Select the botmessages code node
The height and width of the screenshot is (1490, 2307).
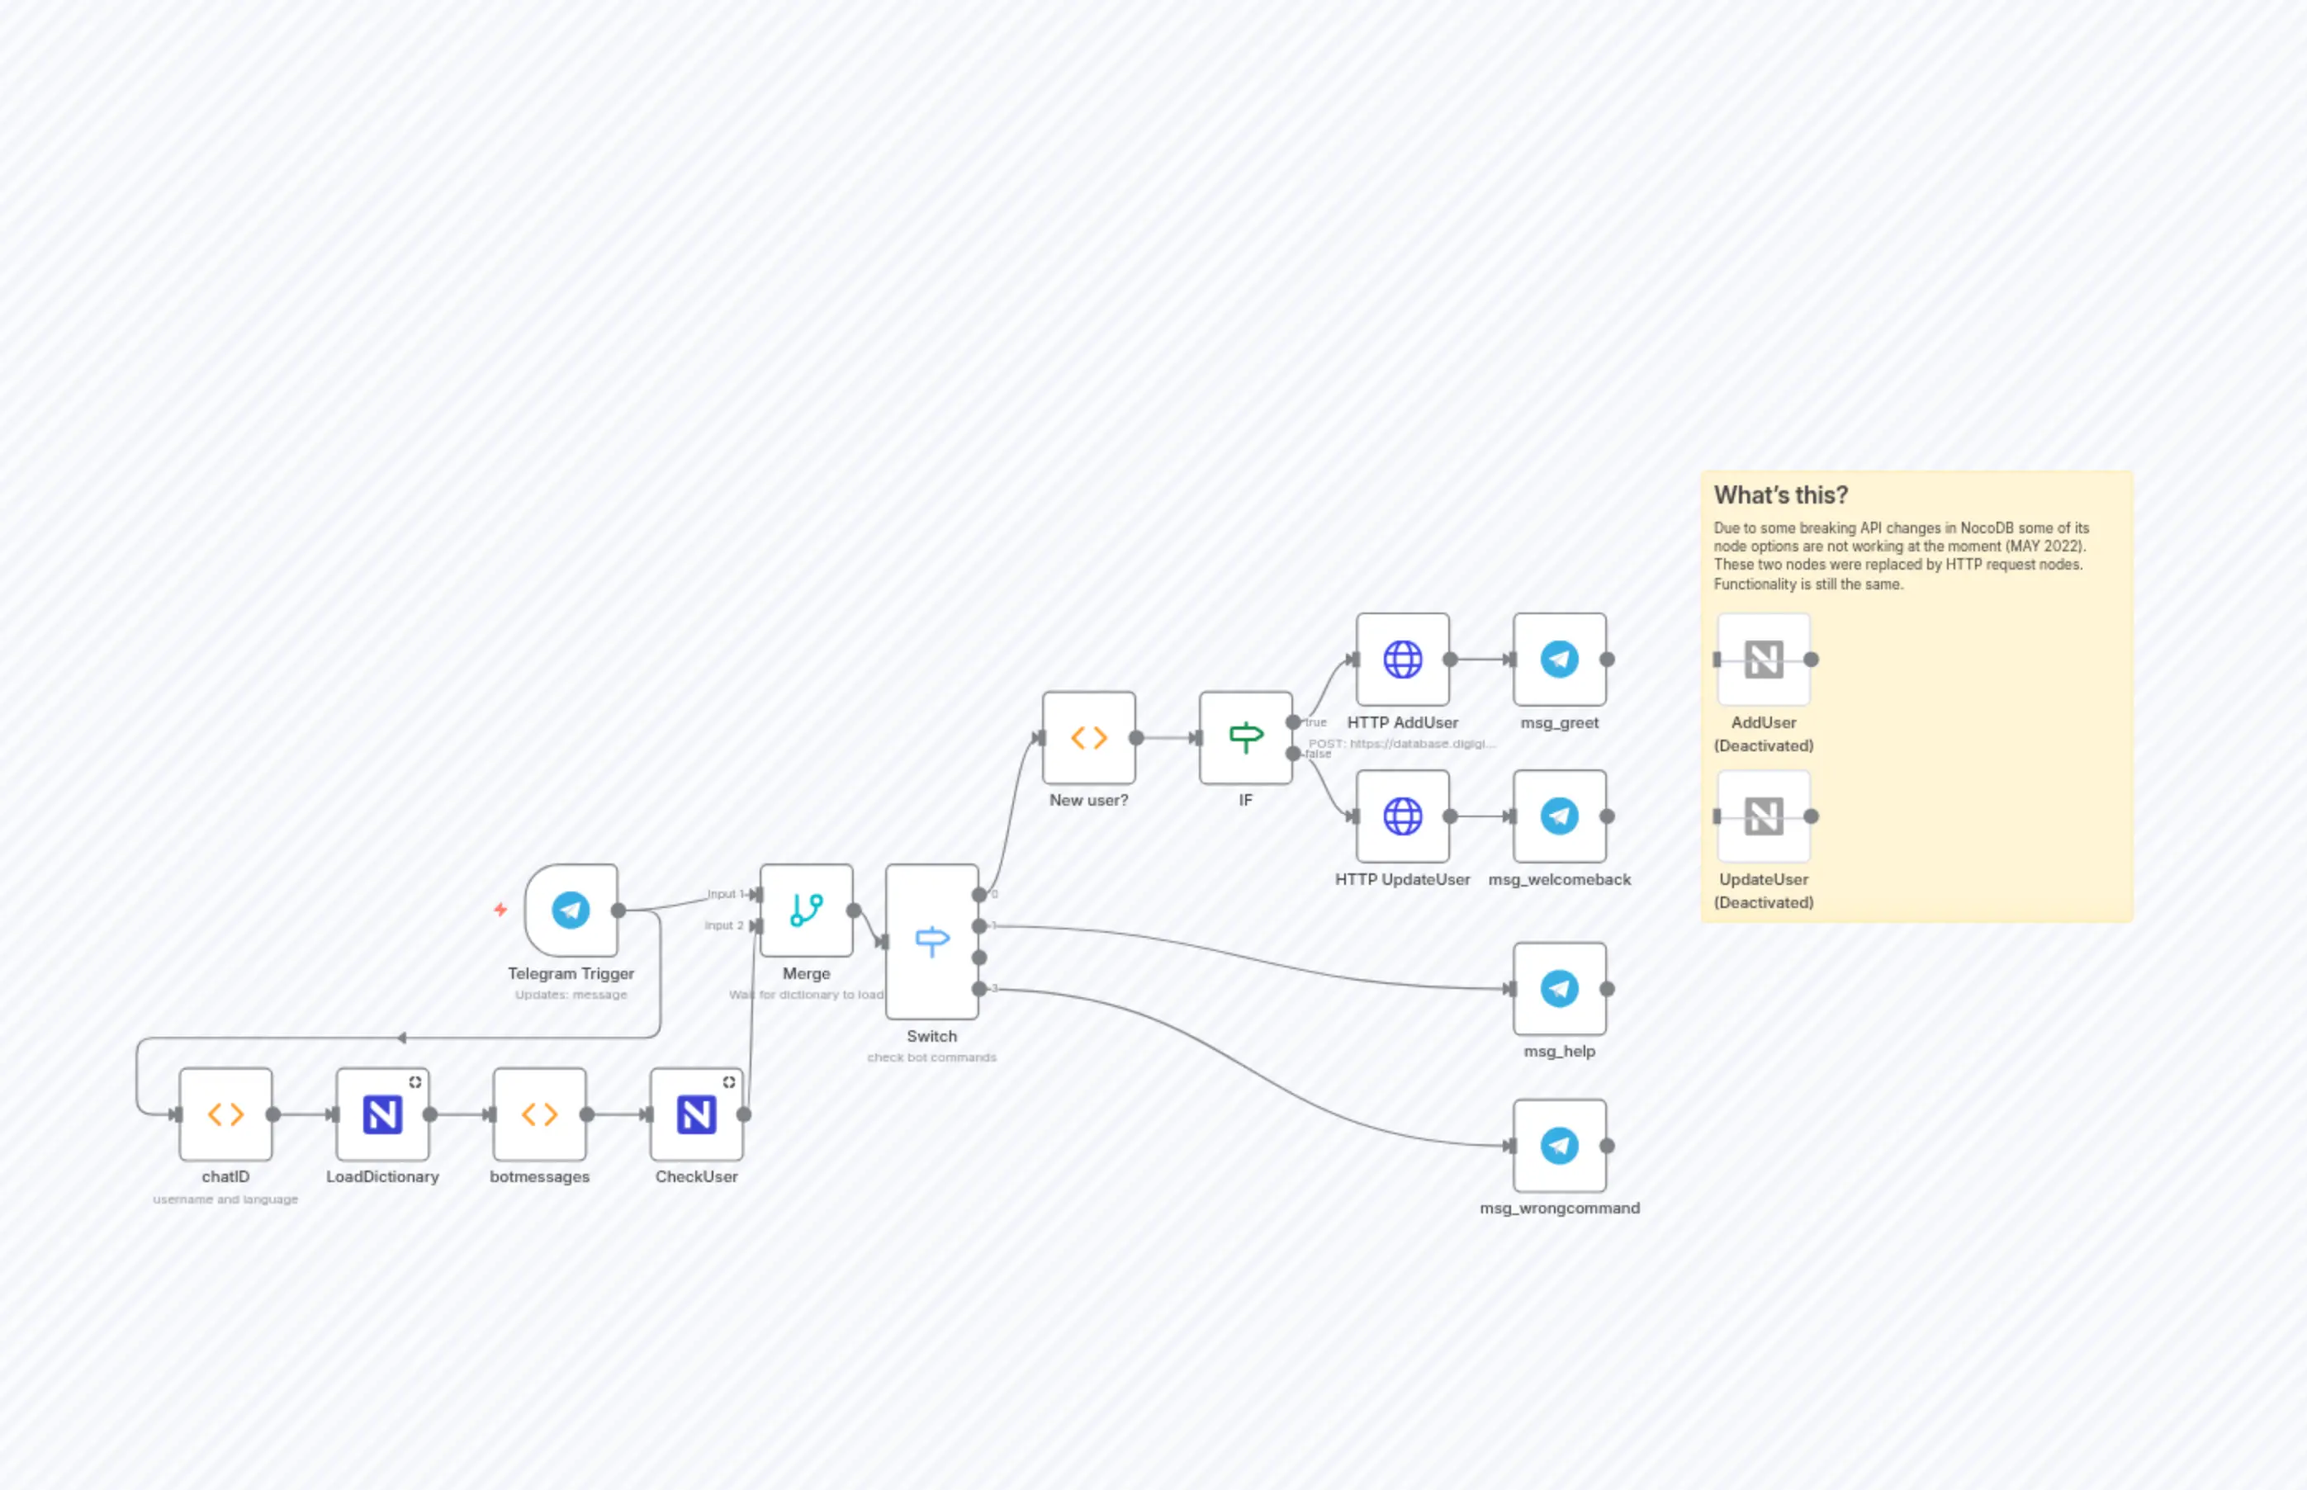point(538,1115)
